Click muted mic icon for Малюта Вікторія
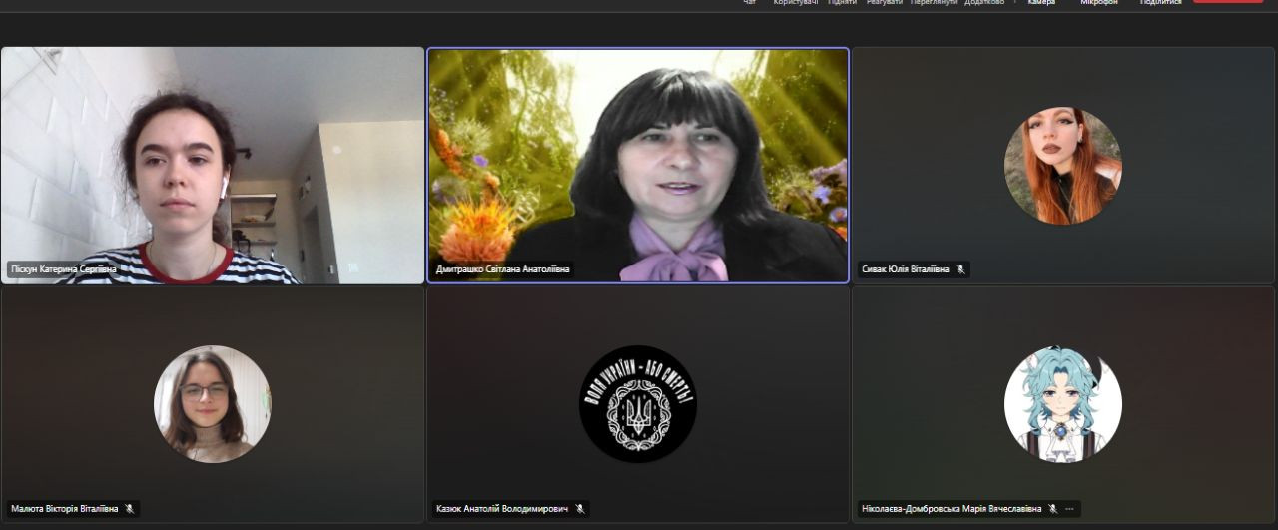 129,509
